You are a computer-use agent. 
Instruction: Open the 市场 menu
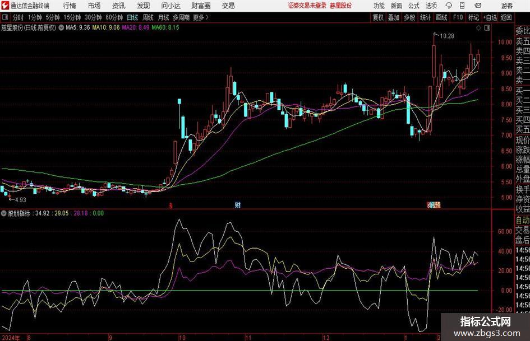tap(94, 6)
